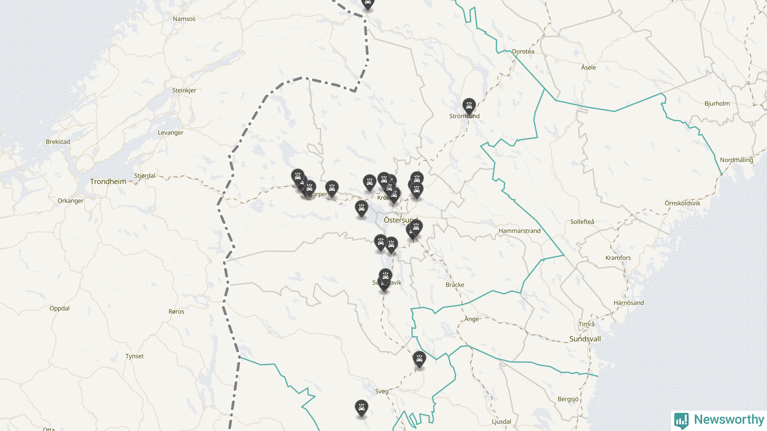Click the Trondheim city label

pyautogui.click(x=108, y=181)
